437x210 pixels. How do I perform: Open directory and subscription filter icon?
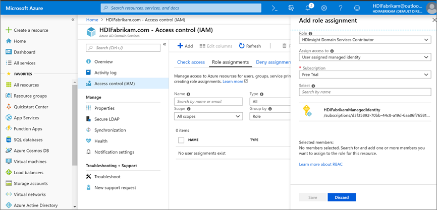pos(291,8)
